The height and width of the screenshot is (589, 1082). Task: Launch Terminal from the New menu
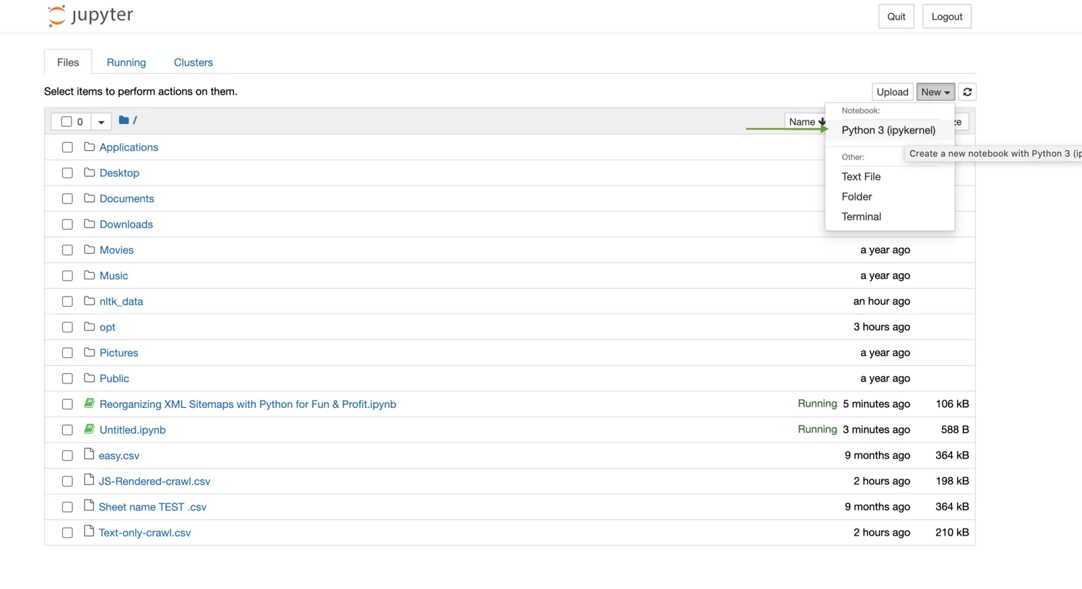[x=861, y=217]
